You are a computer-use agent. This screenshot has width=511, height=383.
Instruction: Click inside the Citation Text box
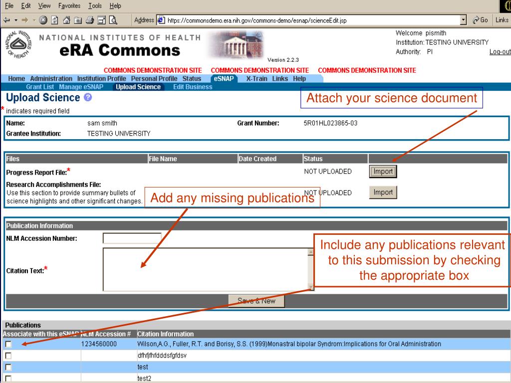205,269
